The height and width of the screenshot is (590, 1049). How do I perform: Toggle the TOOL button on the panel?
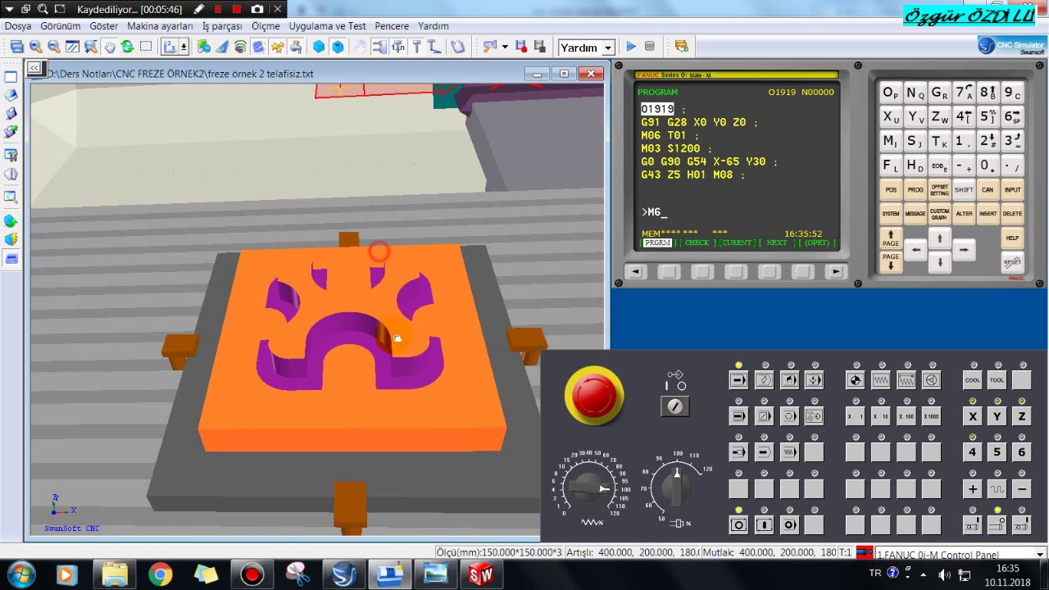click(x=997, y=380)
